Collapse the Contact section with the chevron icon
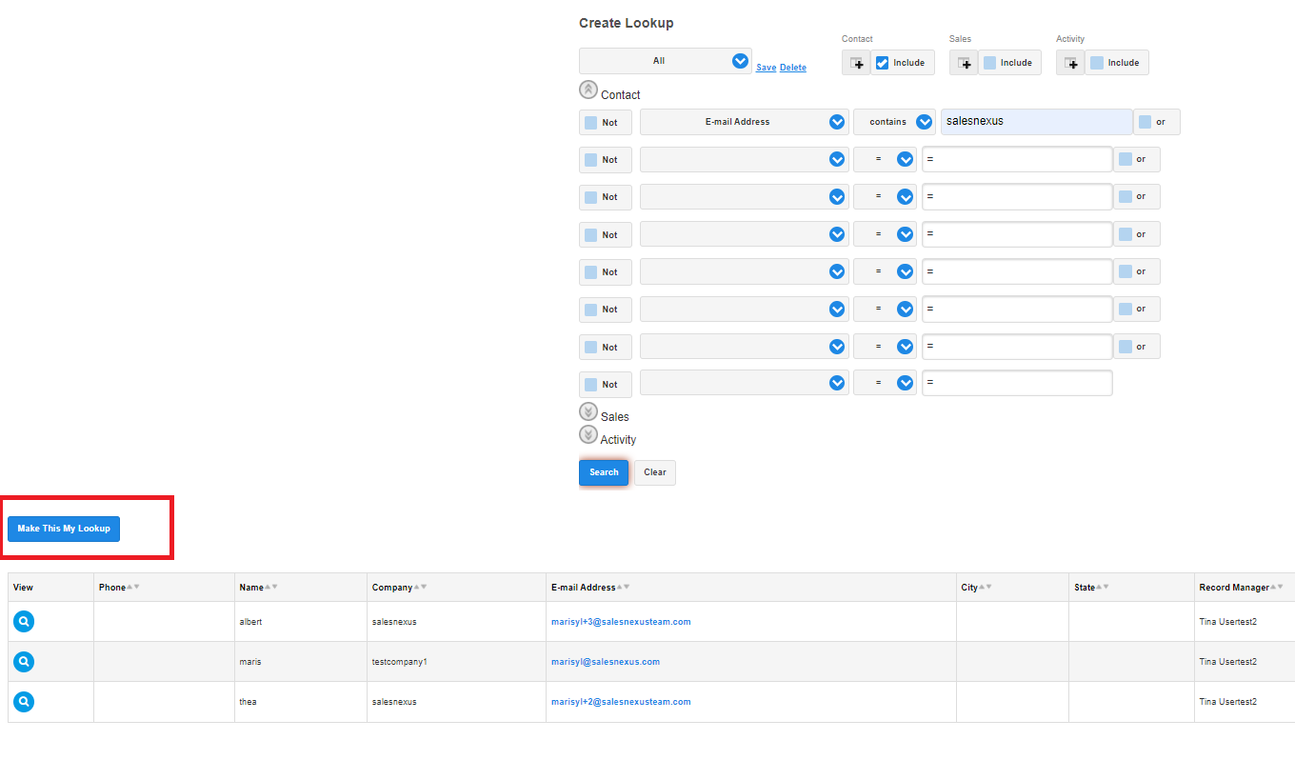Viewport: 1295px width, 780px height. point(588,90)
